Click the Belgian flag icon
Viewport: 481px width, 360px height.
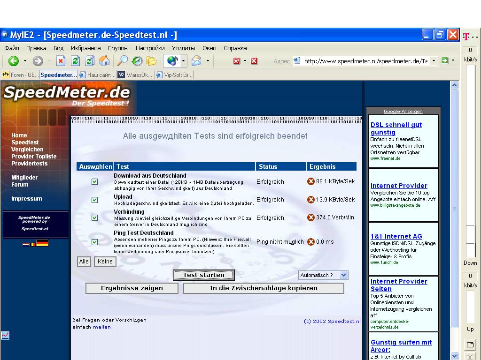click(32, 244)
